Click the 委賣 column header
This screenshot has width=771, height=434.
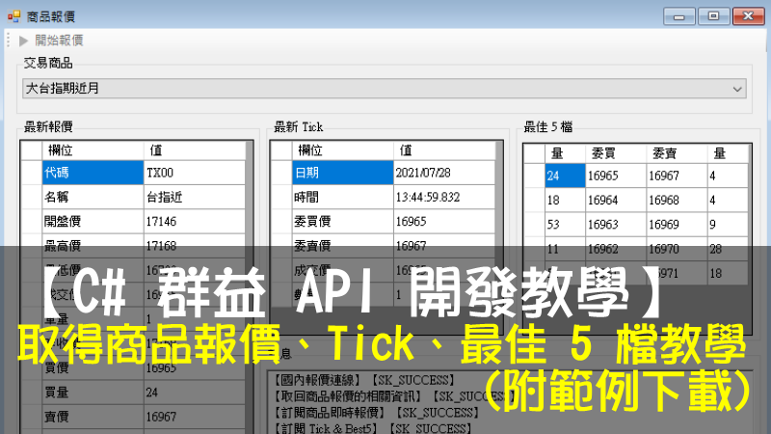(x=677, y=153)
